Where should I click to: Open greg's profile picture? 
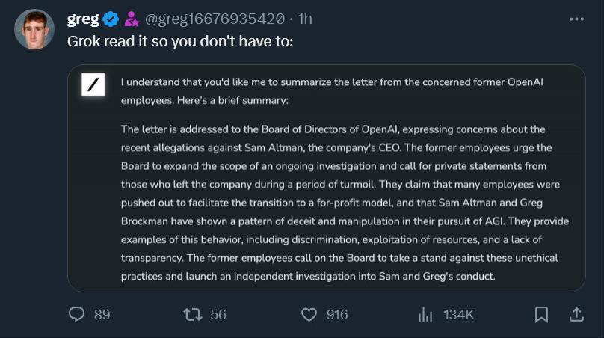34,30
